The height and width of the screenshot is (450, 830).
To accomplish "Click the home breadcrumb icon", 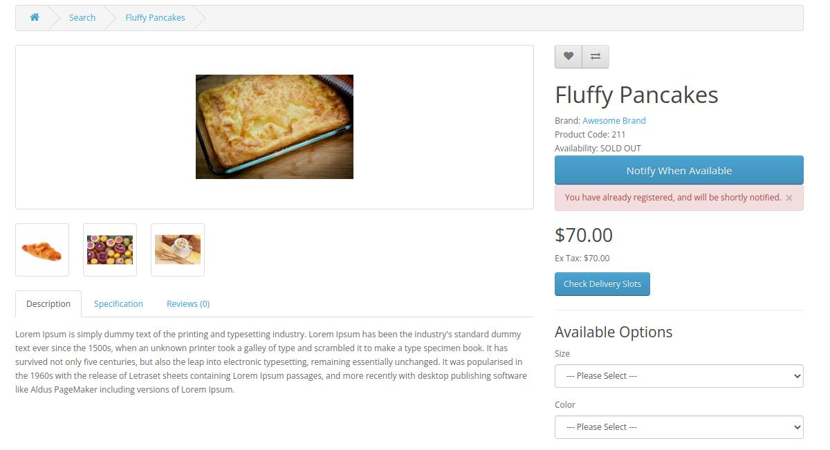I will pyautogui.click(x=34, y=17).
